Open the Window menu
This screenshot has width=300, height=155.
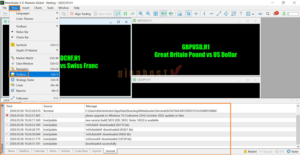pos(63,8)
